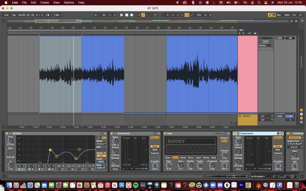The image size is (306, 191).
Task: Toggle EQ Eight band 1 activator
Action: [19, 170]
